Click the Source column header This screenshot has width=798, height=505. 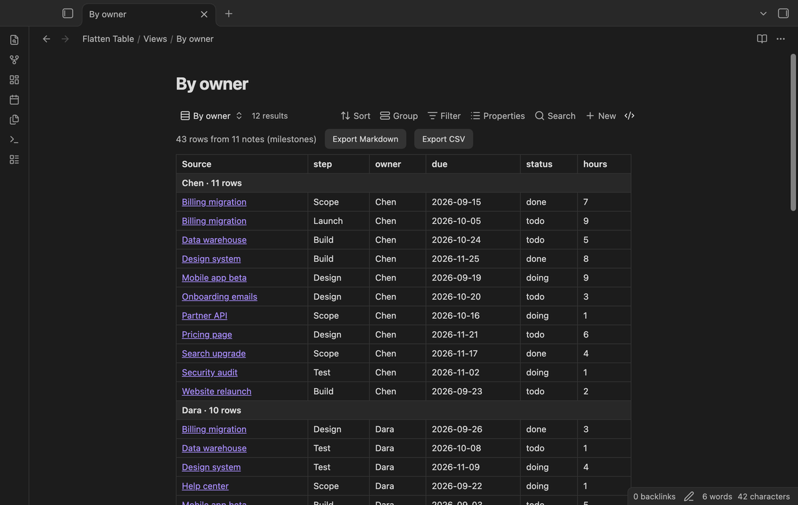click(242, 164)
